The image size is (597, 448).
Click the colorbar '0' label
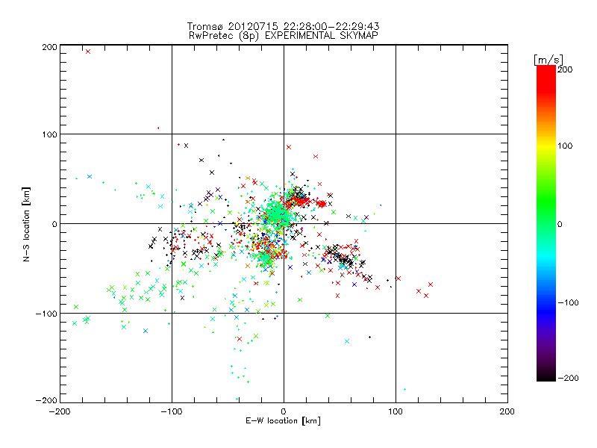[560, 224]
